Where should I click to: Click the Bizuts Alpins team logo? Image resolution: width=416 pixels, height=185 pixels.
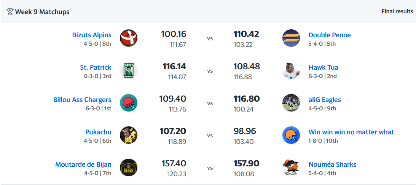click(129, 38)
